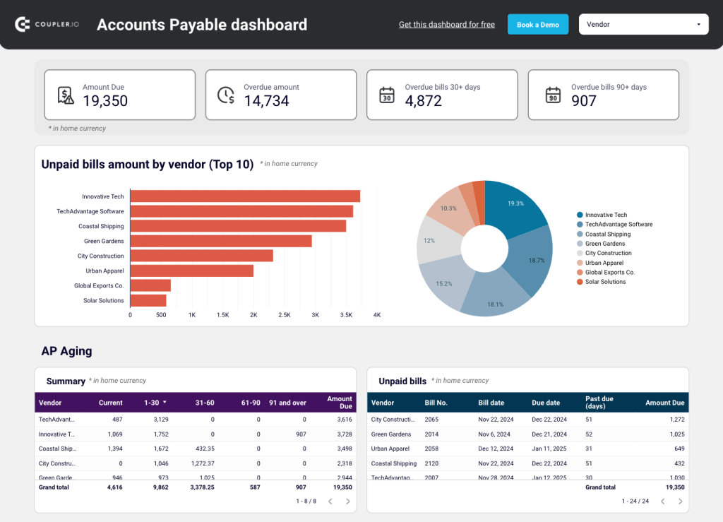Sort Summary table by Current column

(111, 403)
